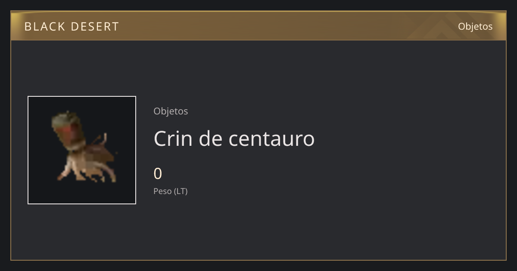The width and height of the screenshot is (517, 271).
Task: Click the Objetos category label above item name
Action: (x=171, y=111)
